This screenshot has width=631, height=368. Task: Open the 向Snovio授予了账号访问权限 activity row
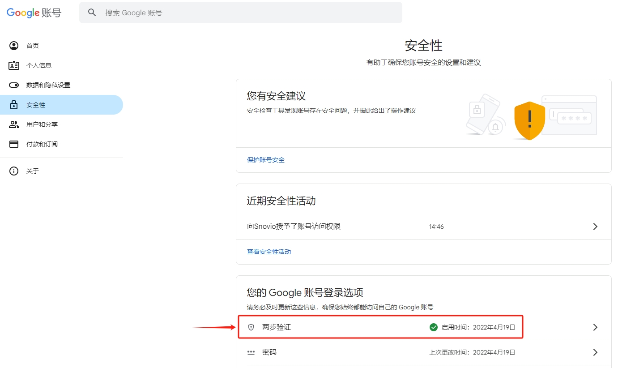[x=423, y=227]
